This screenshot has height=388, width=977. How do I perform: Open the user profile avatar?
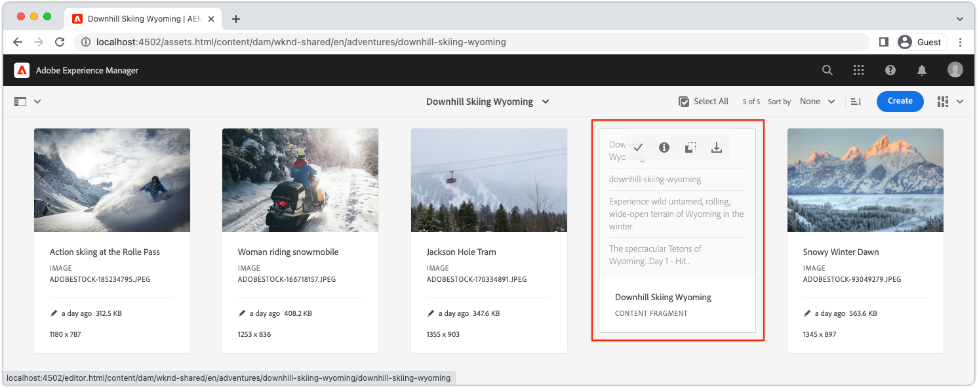955,70
